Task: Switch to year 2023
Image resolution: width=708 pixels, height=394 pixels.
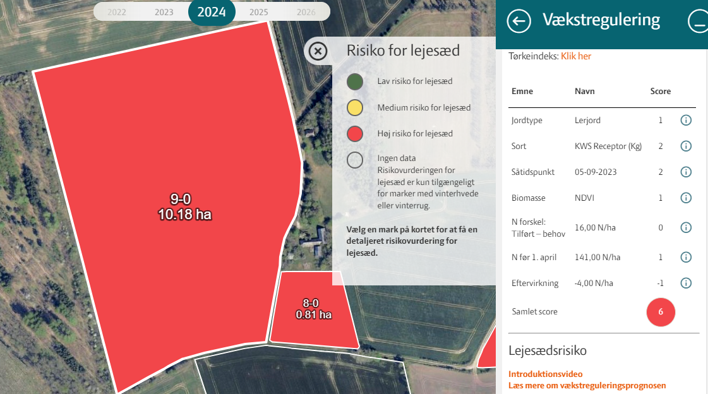Action: tap(164, 12)
